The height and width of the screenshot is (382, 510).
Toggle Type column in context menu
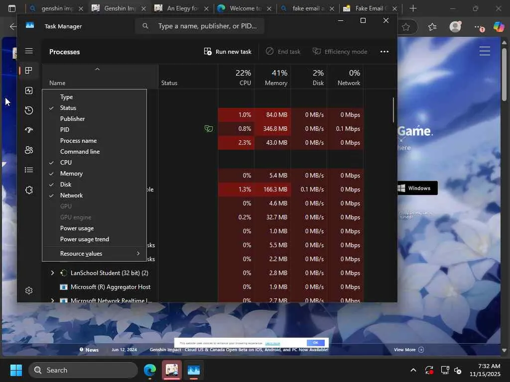click(x=94, y=97)
